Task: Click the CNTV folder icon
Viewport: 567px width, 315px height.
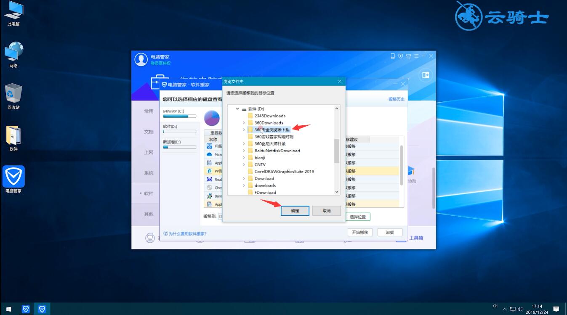Action: (x=250, y=164)
